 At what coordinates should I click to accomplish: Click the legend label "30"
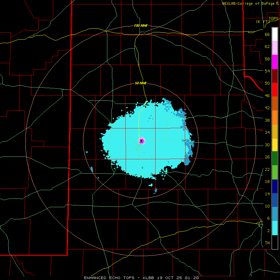tap(267, 145)
